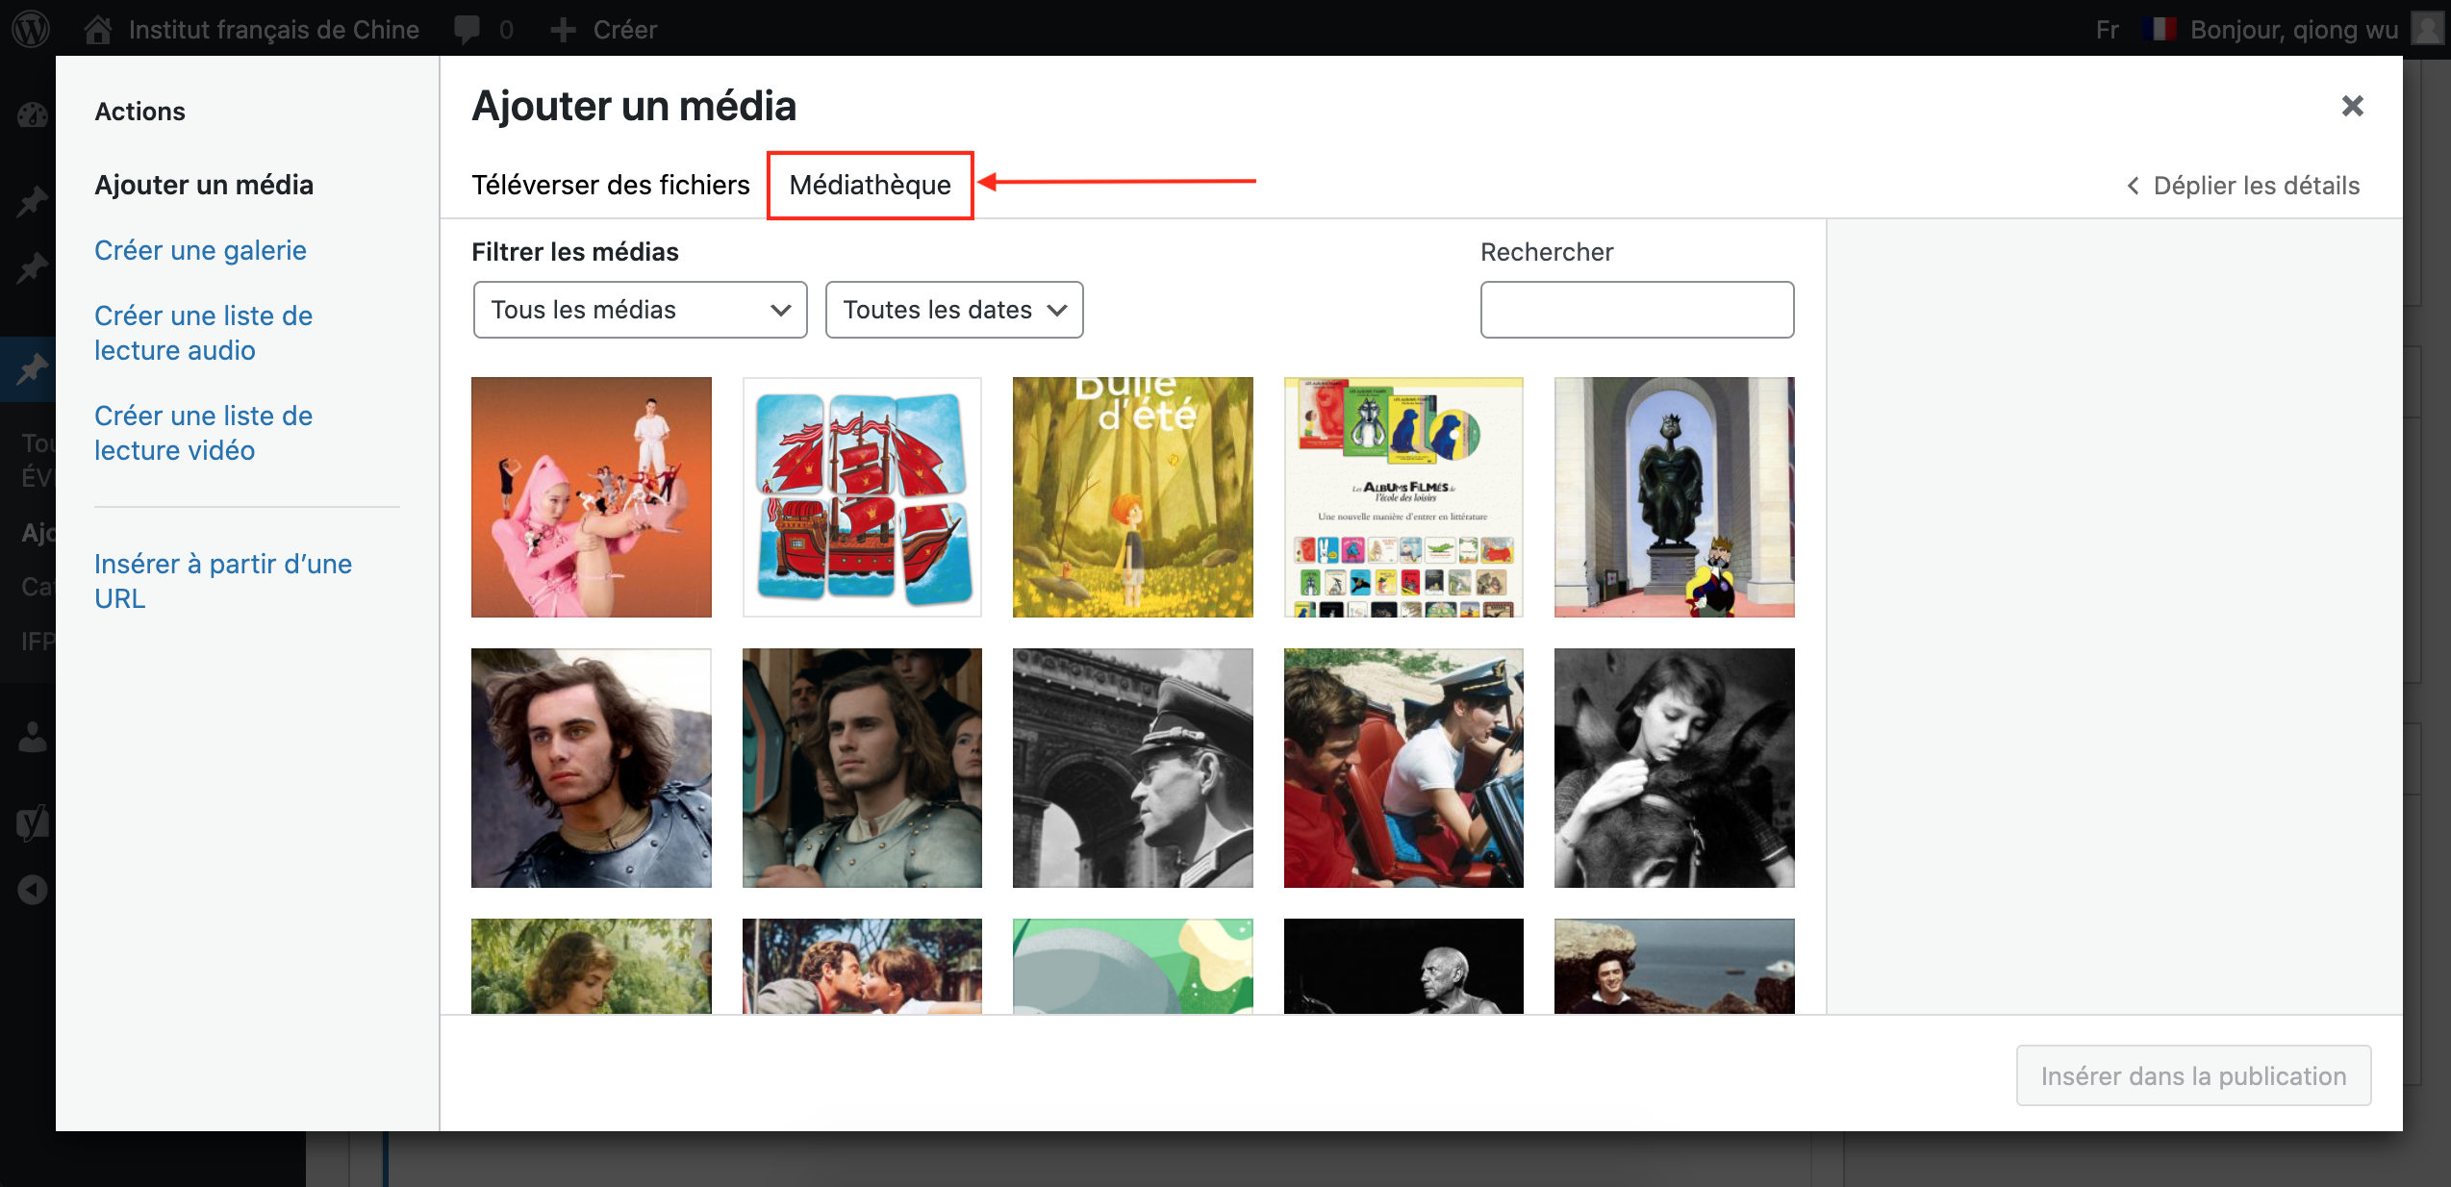Select the black-and-white officer by Arc de Triomphe
2451x1187 pixels.
(x=1133, y=768)
